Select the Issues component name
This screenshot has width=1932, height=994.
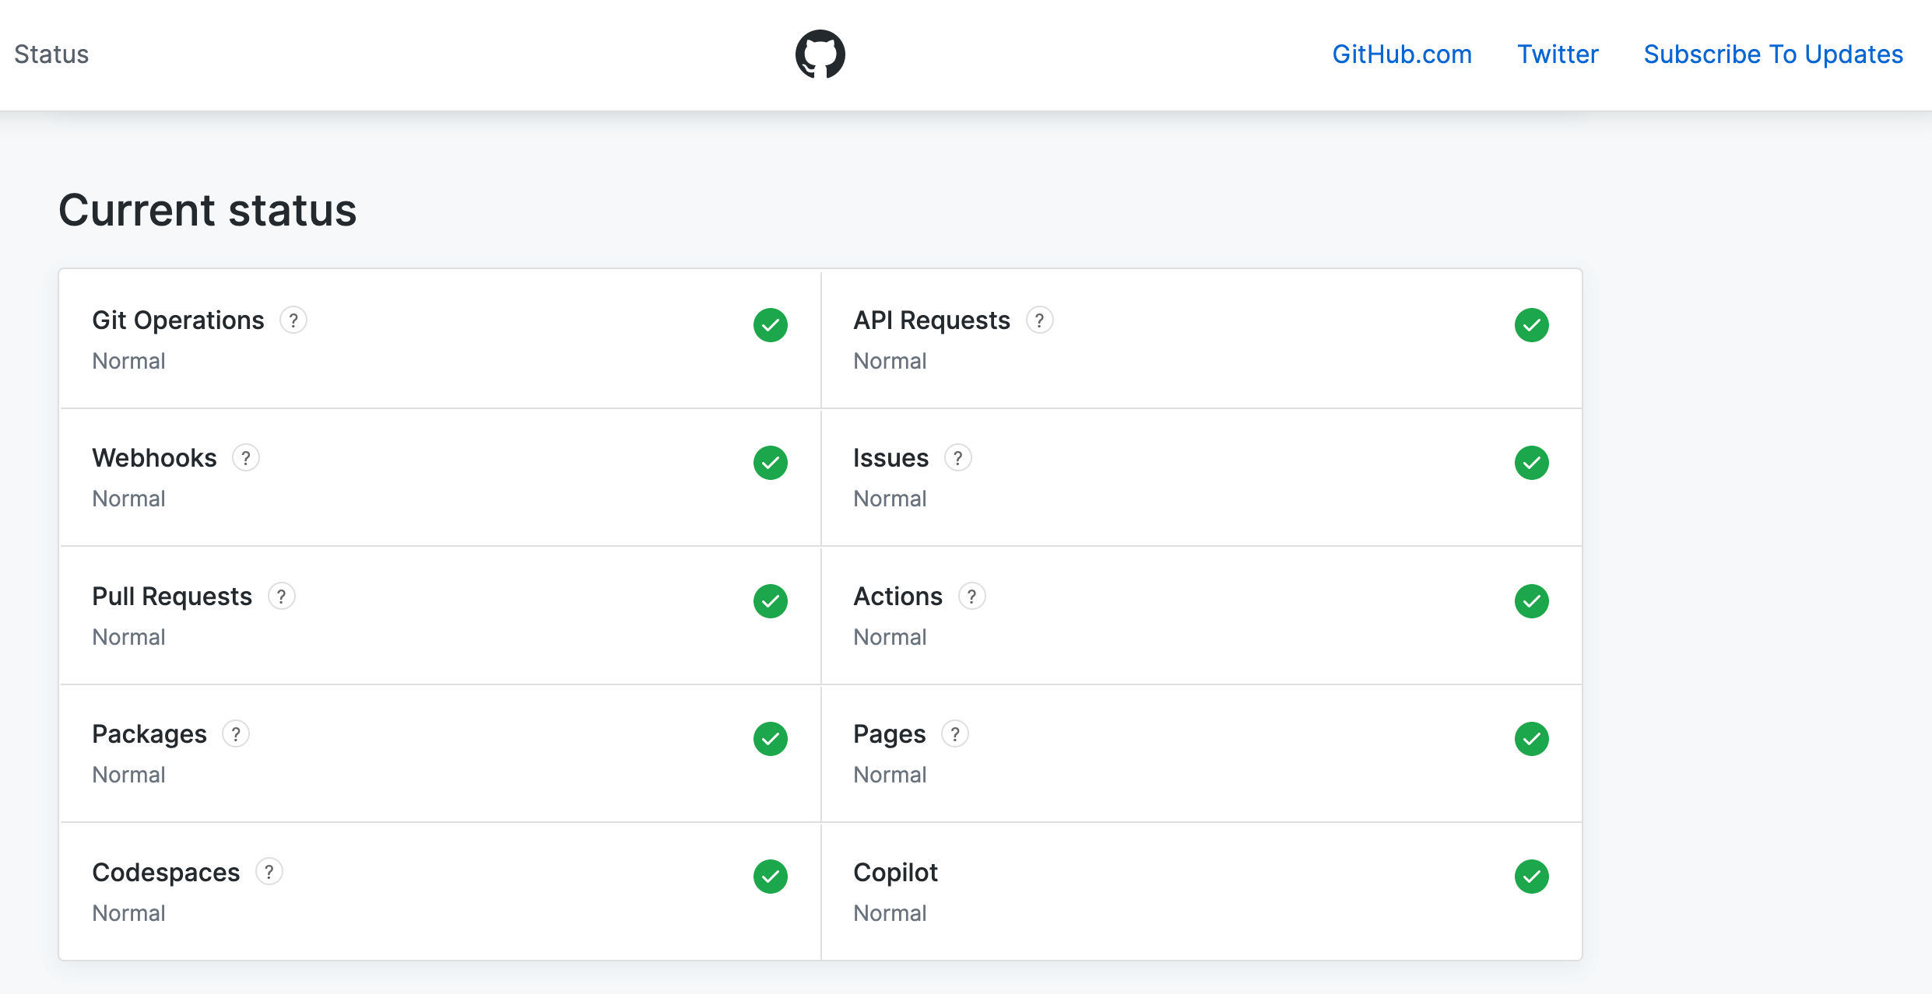click(891, 458)
